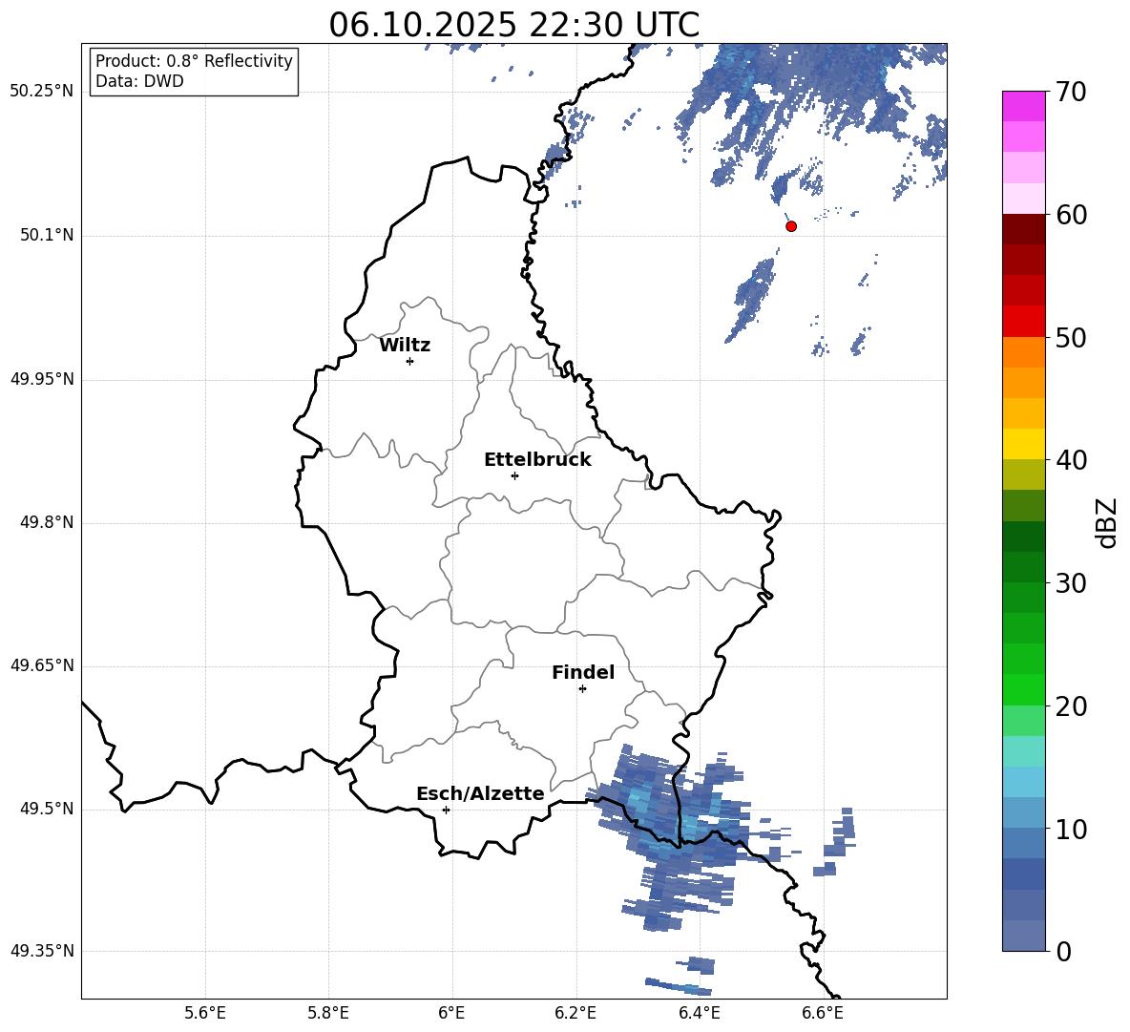
Task: Click the 49.5°N latitude label
Action: (x=47, y=809)
